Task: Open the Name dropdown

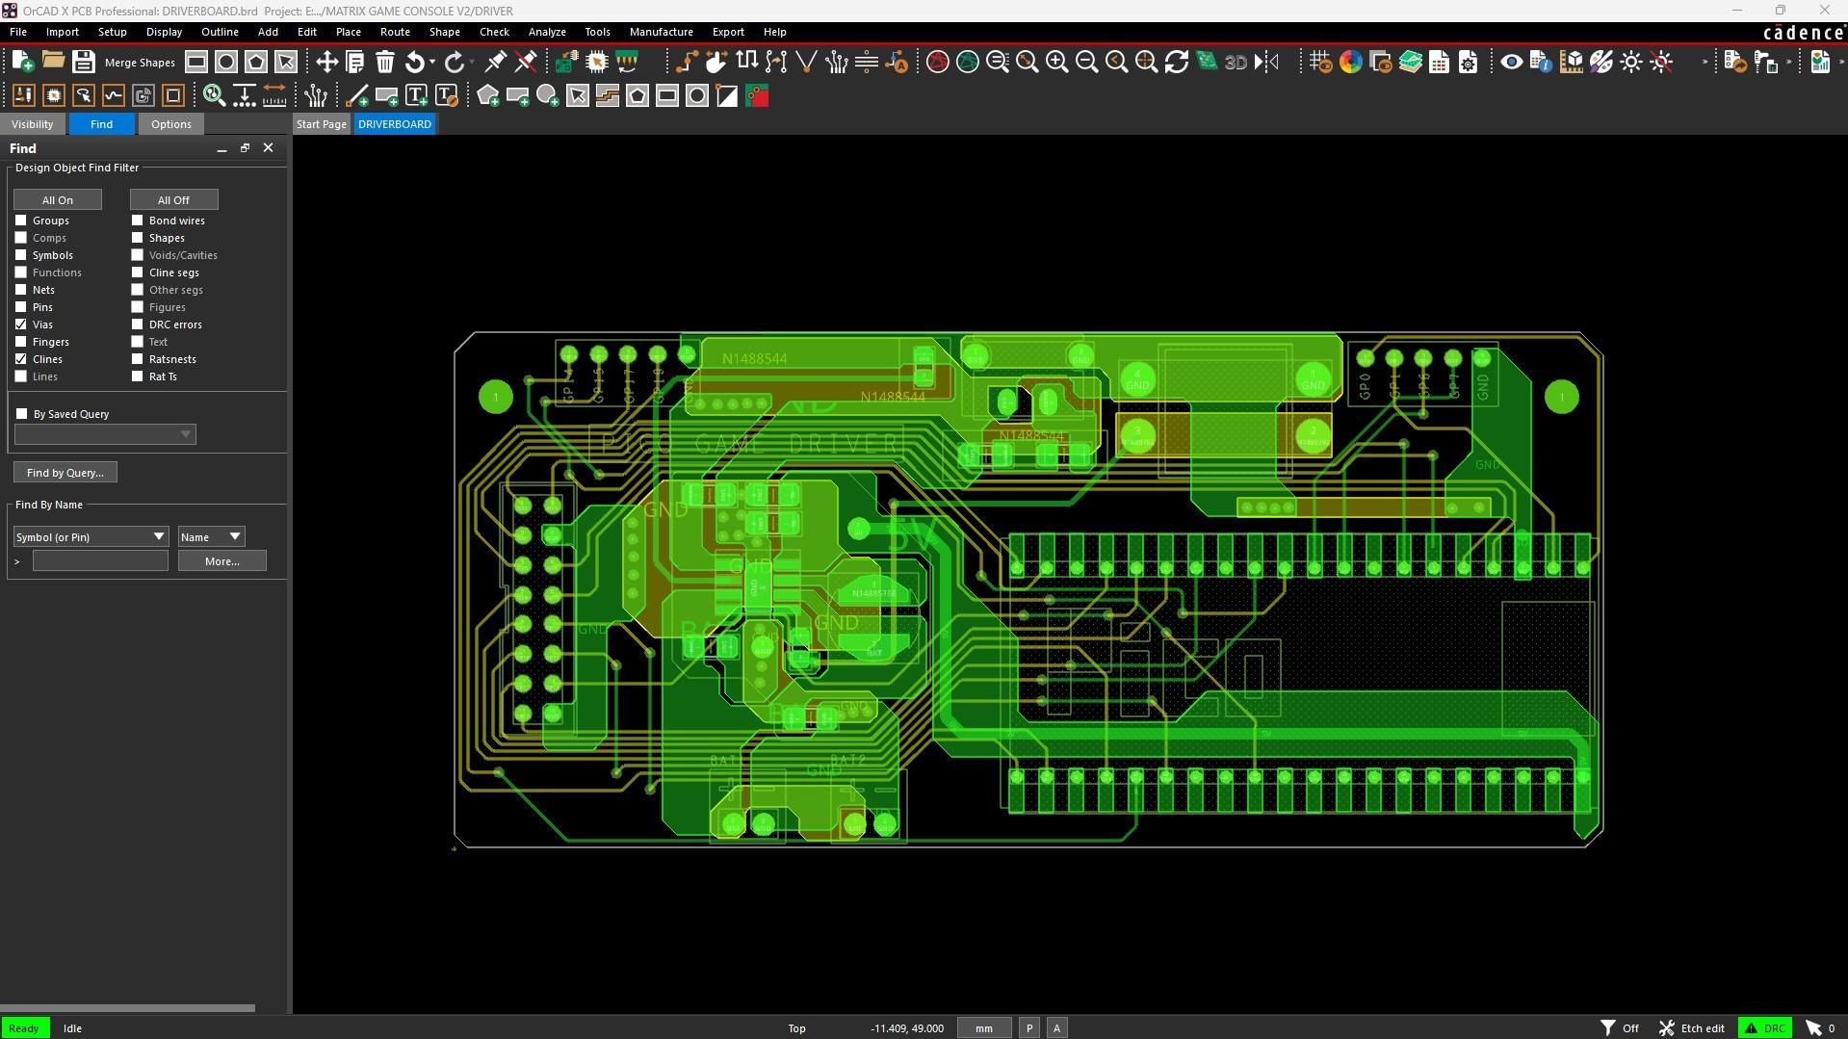Action: (x=211, y=536)
